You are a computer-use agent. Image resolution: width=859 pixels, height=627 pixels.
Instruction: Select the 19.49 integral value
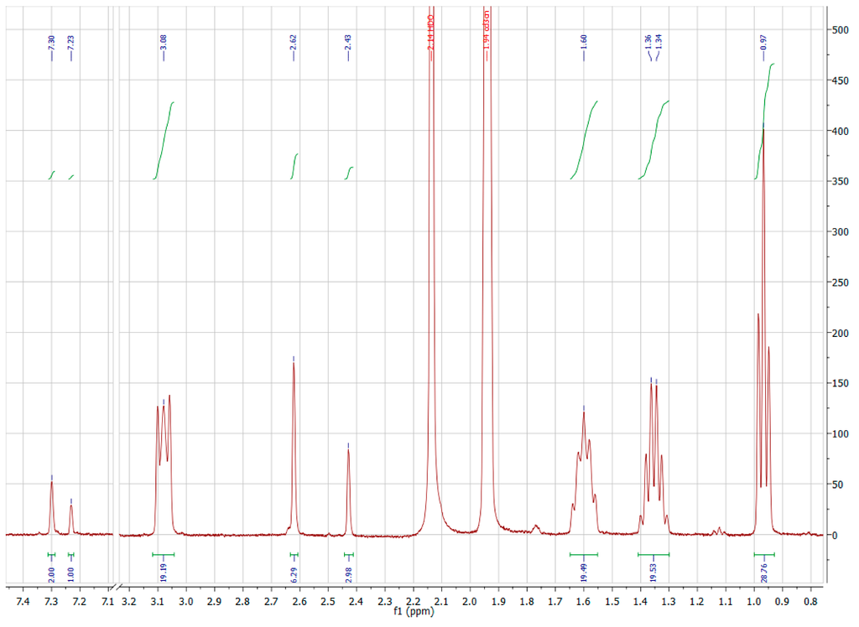(x=584, y=573)
